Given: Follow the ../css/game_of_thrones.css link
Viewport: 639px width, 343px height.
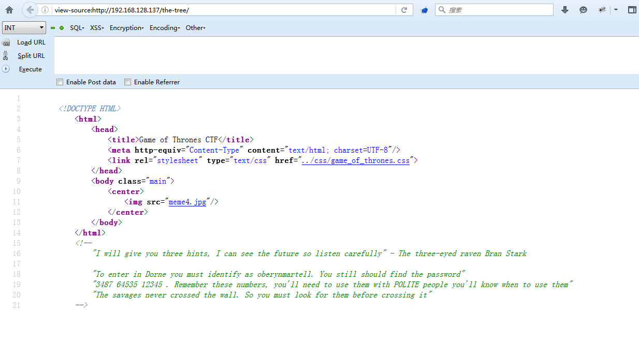Looking at the screenshot, I should (x=356, y=160).
